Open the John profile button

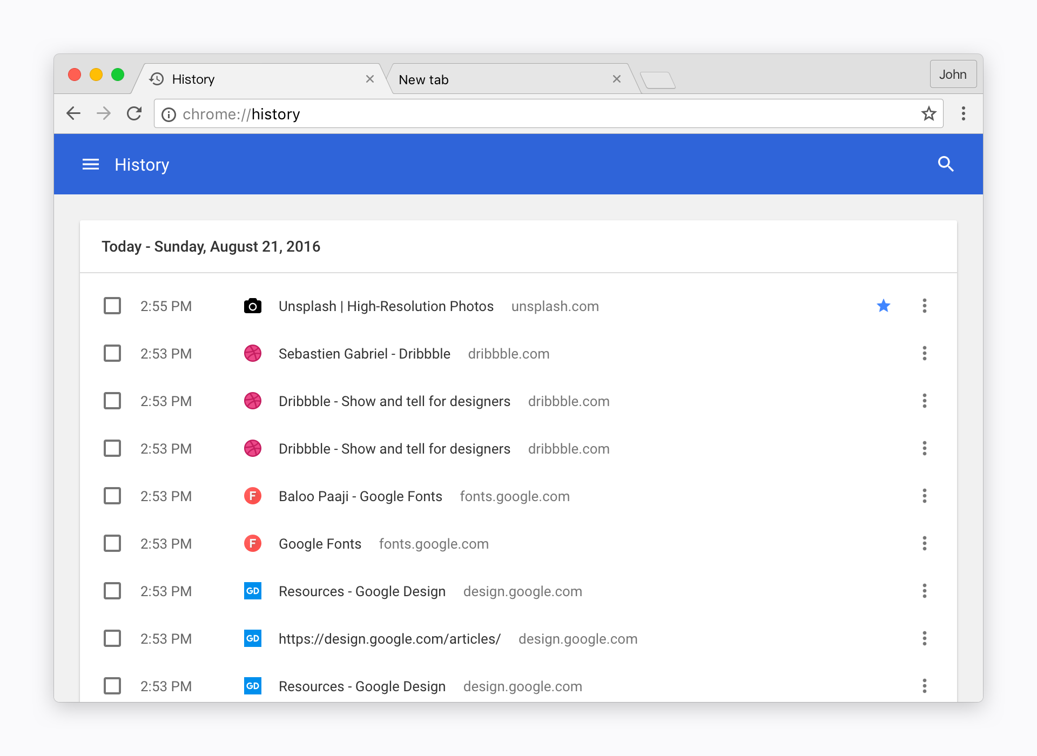953,74
